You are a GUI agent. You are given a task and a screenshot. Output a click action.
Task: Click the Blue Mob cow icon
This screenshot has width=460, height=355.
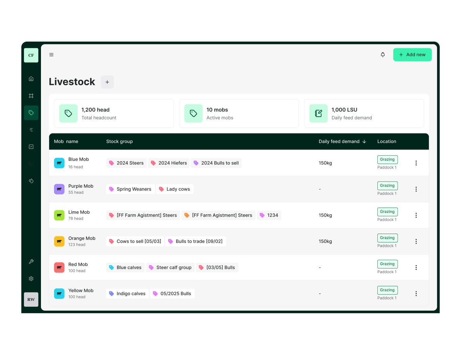click(59, 163)
